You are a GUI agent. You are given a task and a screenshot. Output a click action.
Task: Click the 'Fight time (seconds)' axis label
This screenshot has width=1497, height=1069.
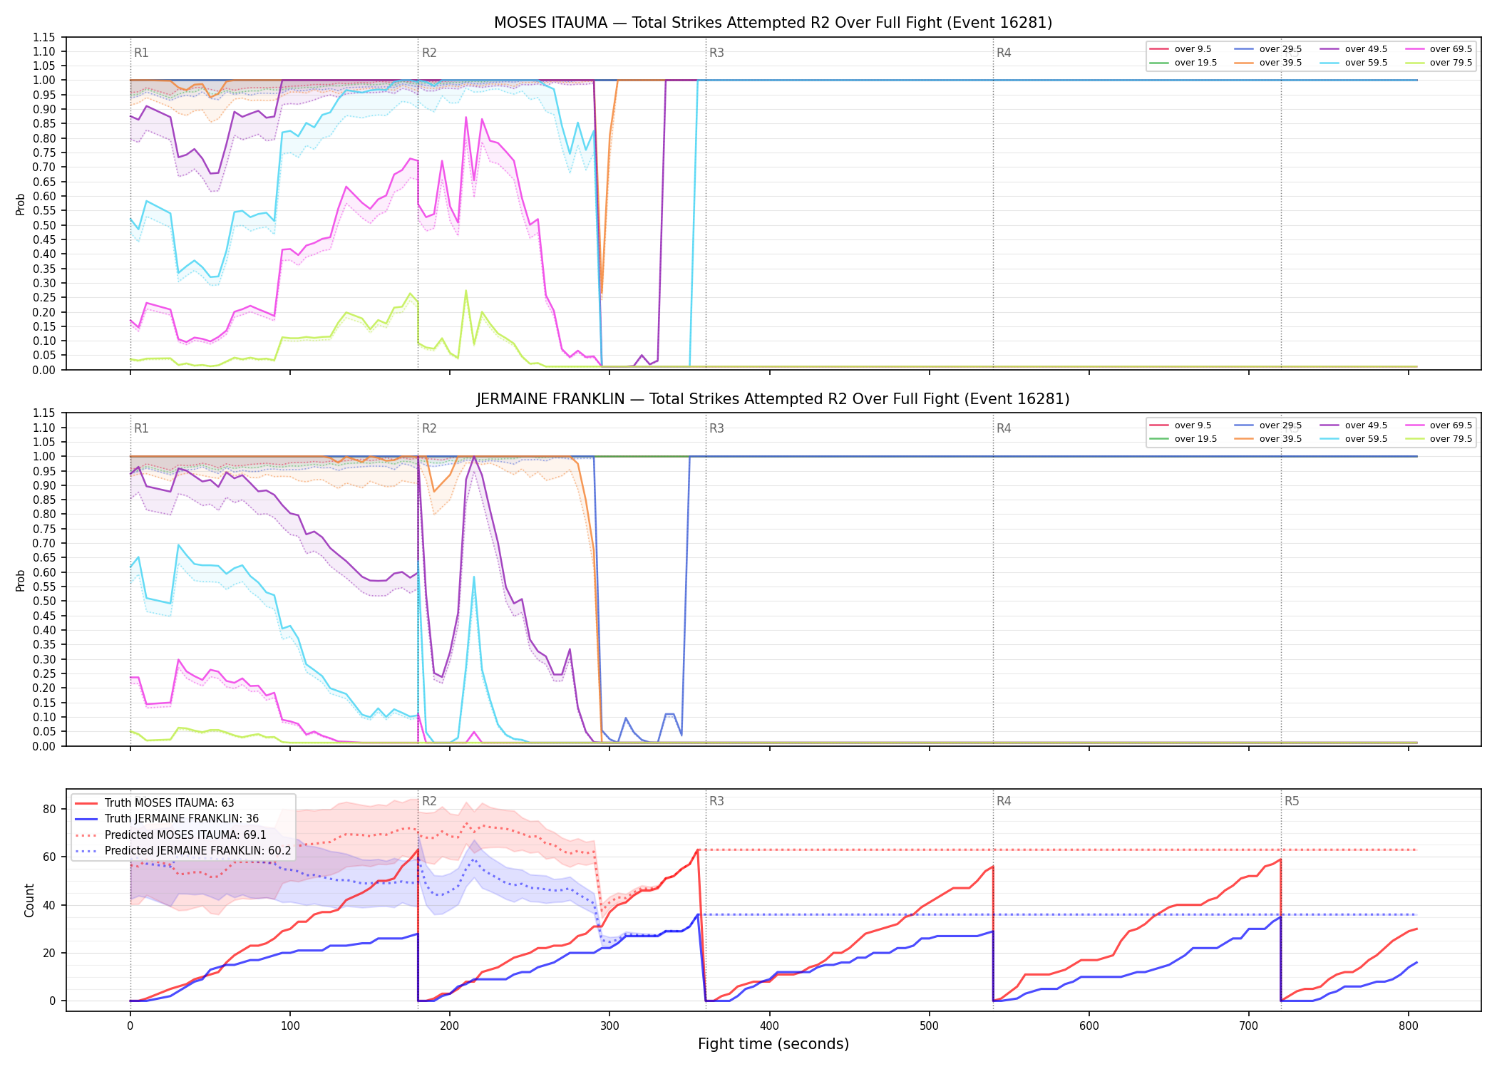[773, 1044]
